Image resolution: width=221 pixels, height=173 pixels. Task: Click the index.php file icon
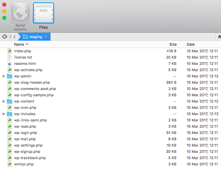10,51
